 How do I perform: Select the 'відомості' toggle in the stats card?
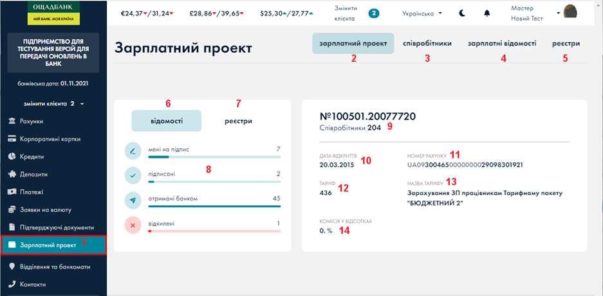point(166,121)
